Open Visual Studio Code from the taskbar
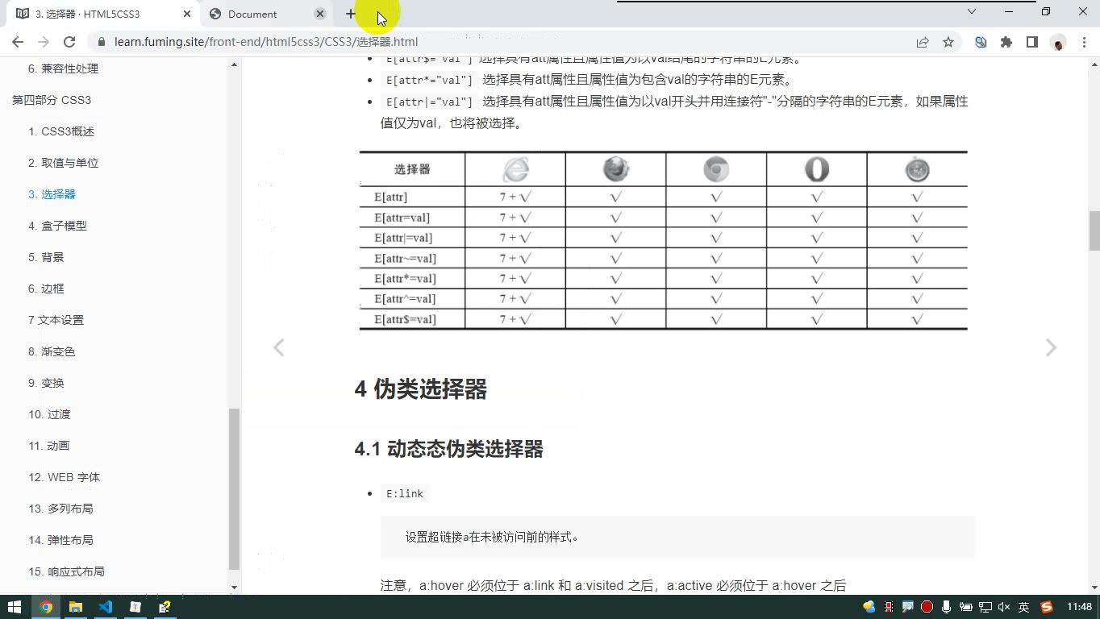Screen dimensions: 1100x619 pyautogui.click(x=106, y=607)
